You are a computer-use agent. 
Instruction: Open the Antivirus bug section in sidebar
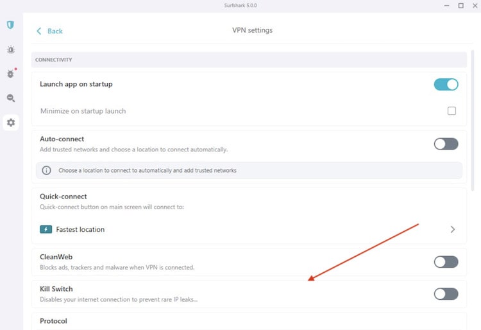(10, 74)
